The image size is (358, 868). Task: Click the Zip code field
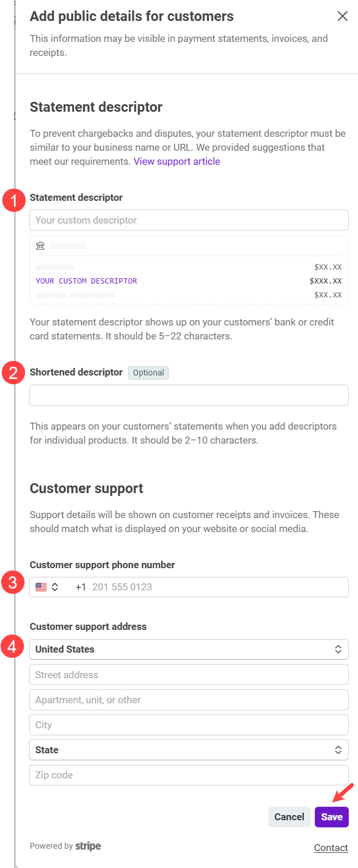pos(189,775)
